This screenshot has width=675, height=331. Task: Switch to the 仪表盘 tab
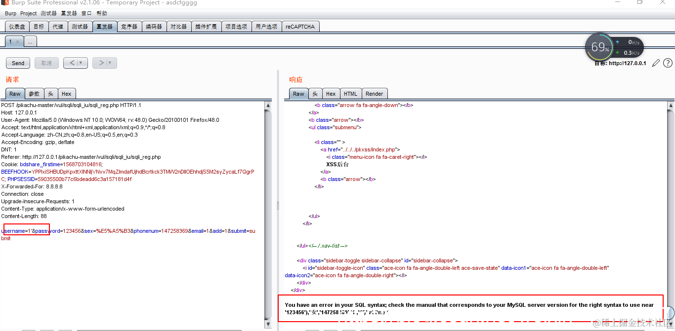coord(17,27)
